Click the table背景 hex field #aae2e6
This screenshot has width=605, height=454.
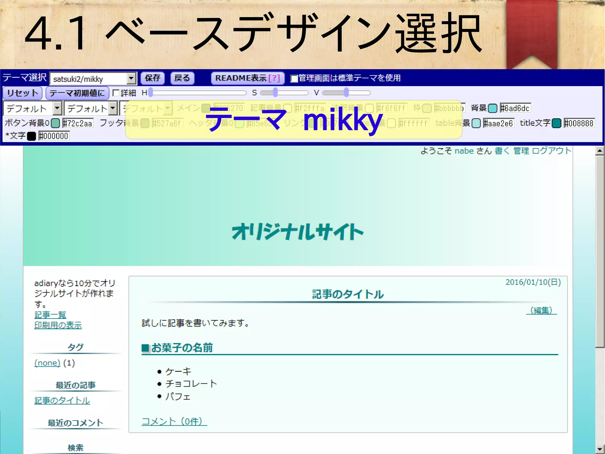pyautogui.click(x=499, y=123)
